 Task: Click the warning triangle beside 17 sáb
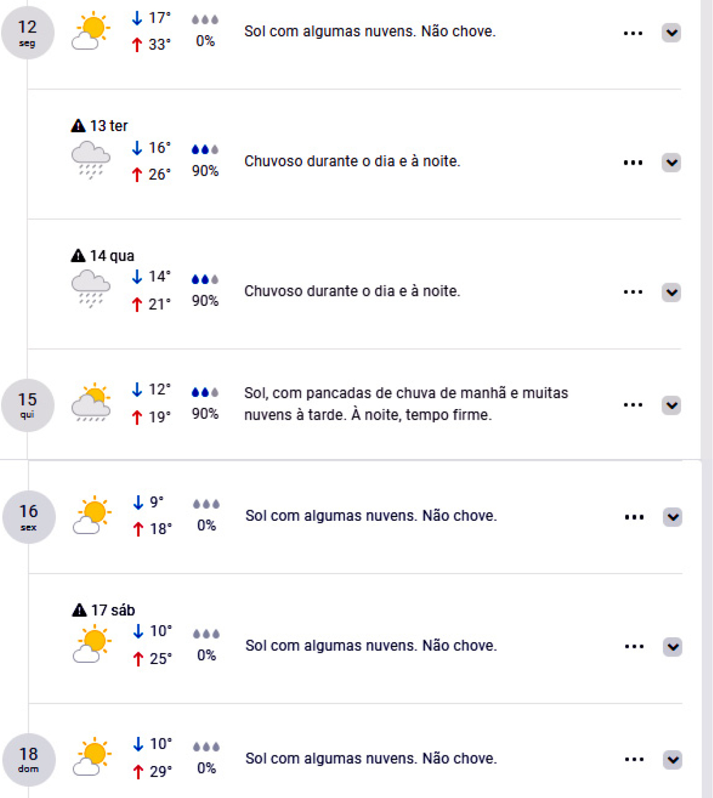click(79, 610)
